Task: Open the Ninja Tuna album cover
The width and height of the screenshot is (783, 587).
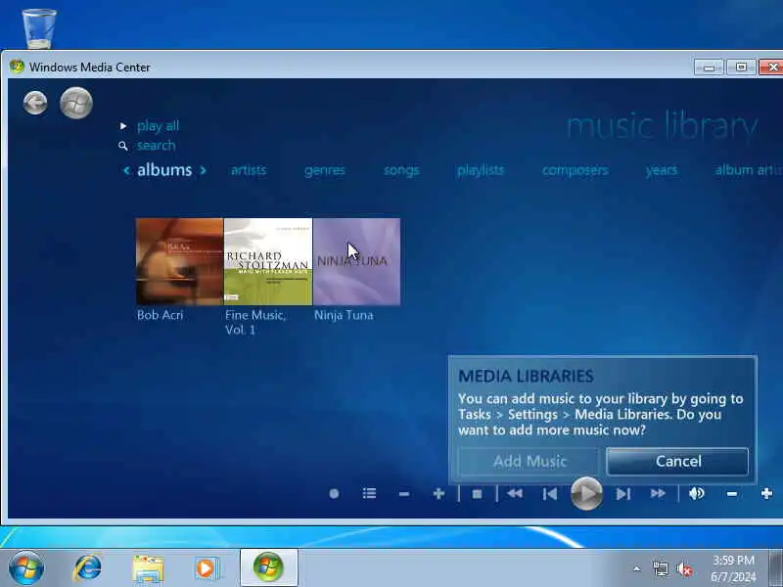Action: tap(356, 261)
